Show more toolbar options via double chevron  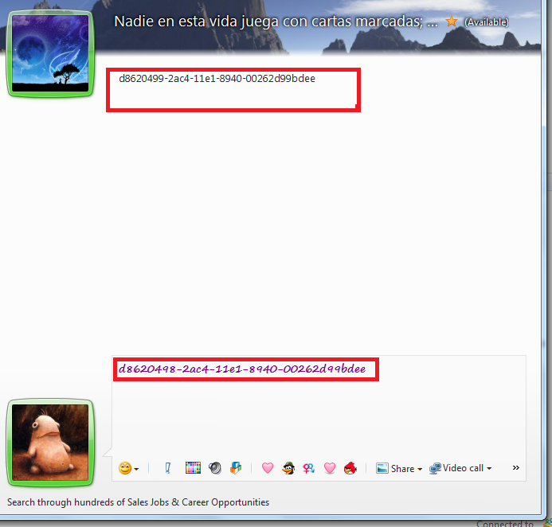click(515, 468)
